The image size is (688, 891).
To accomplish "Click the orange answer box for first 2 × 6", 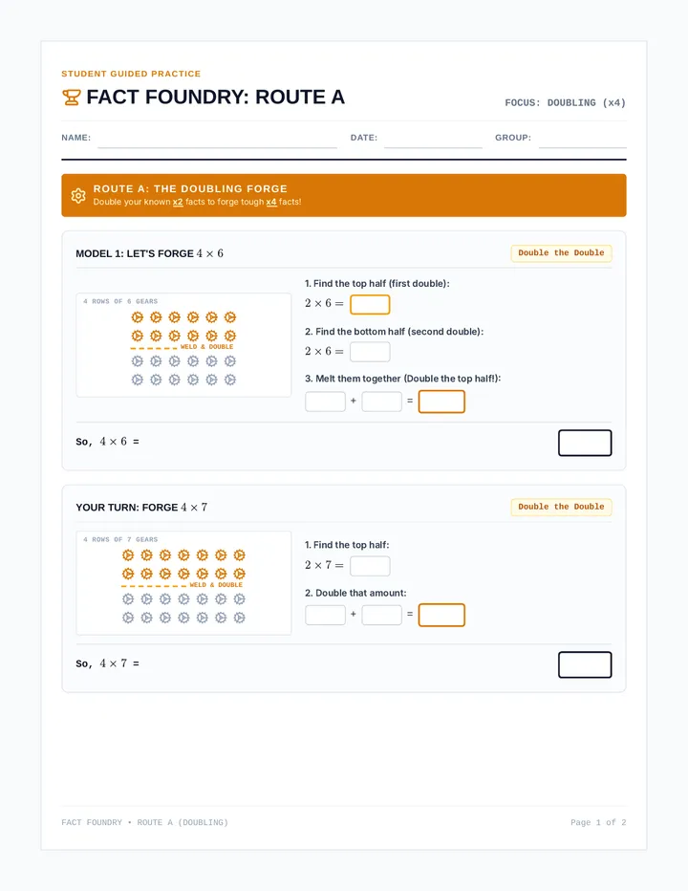I will (x=370, y=305).
